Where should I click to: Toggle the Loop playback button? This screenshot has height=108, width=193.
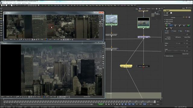point(122,104)
